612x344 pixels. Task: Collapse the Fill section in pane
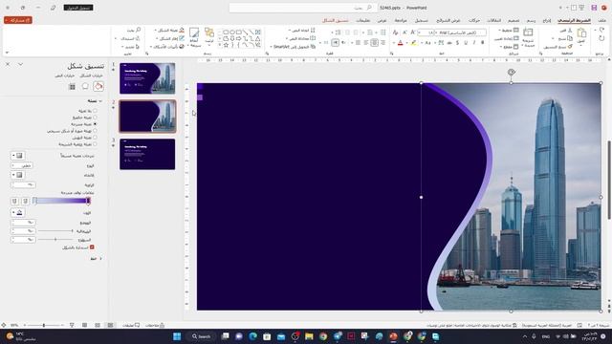point(100,101)
